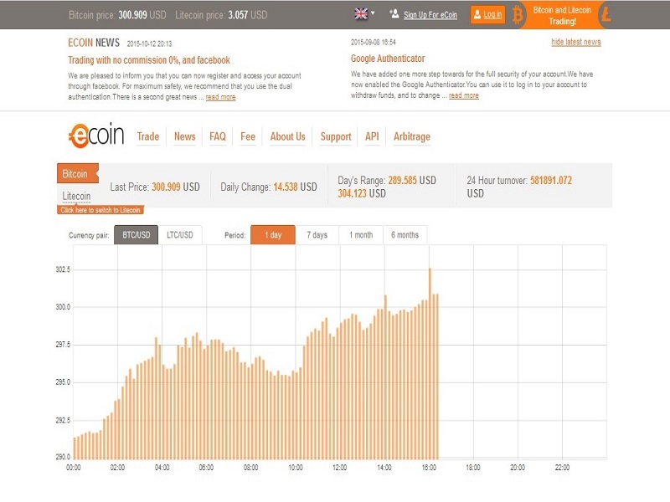Show the 6 months chart period
670x502 pixels.
(405, 235)
